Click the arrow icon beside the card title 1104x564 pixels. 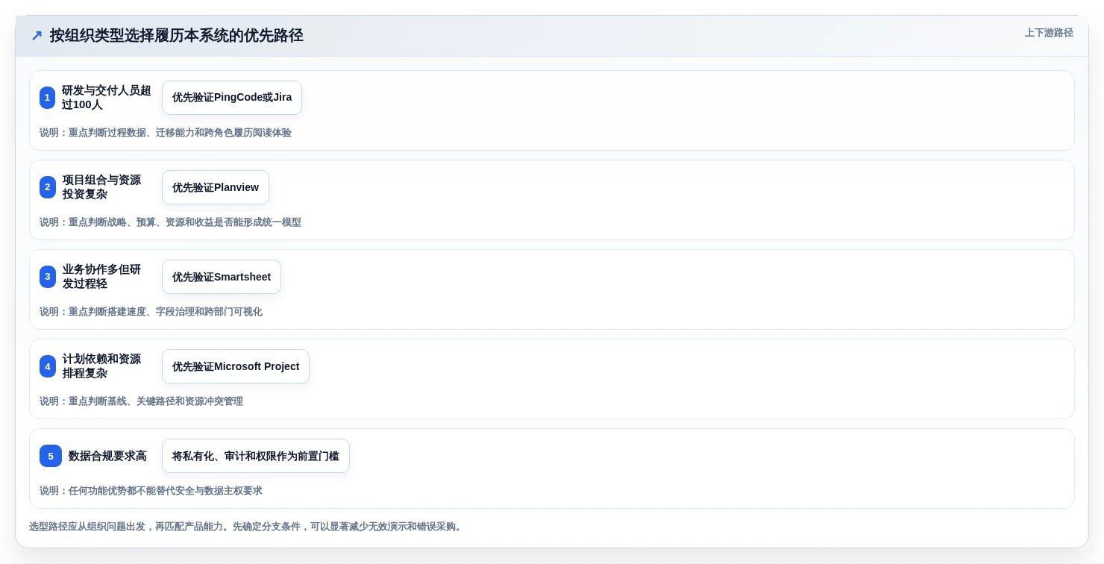[37, 36]
